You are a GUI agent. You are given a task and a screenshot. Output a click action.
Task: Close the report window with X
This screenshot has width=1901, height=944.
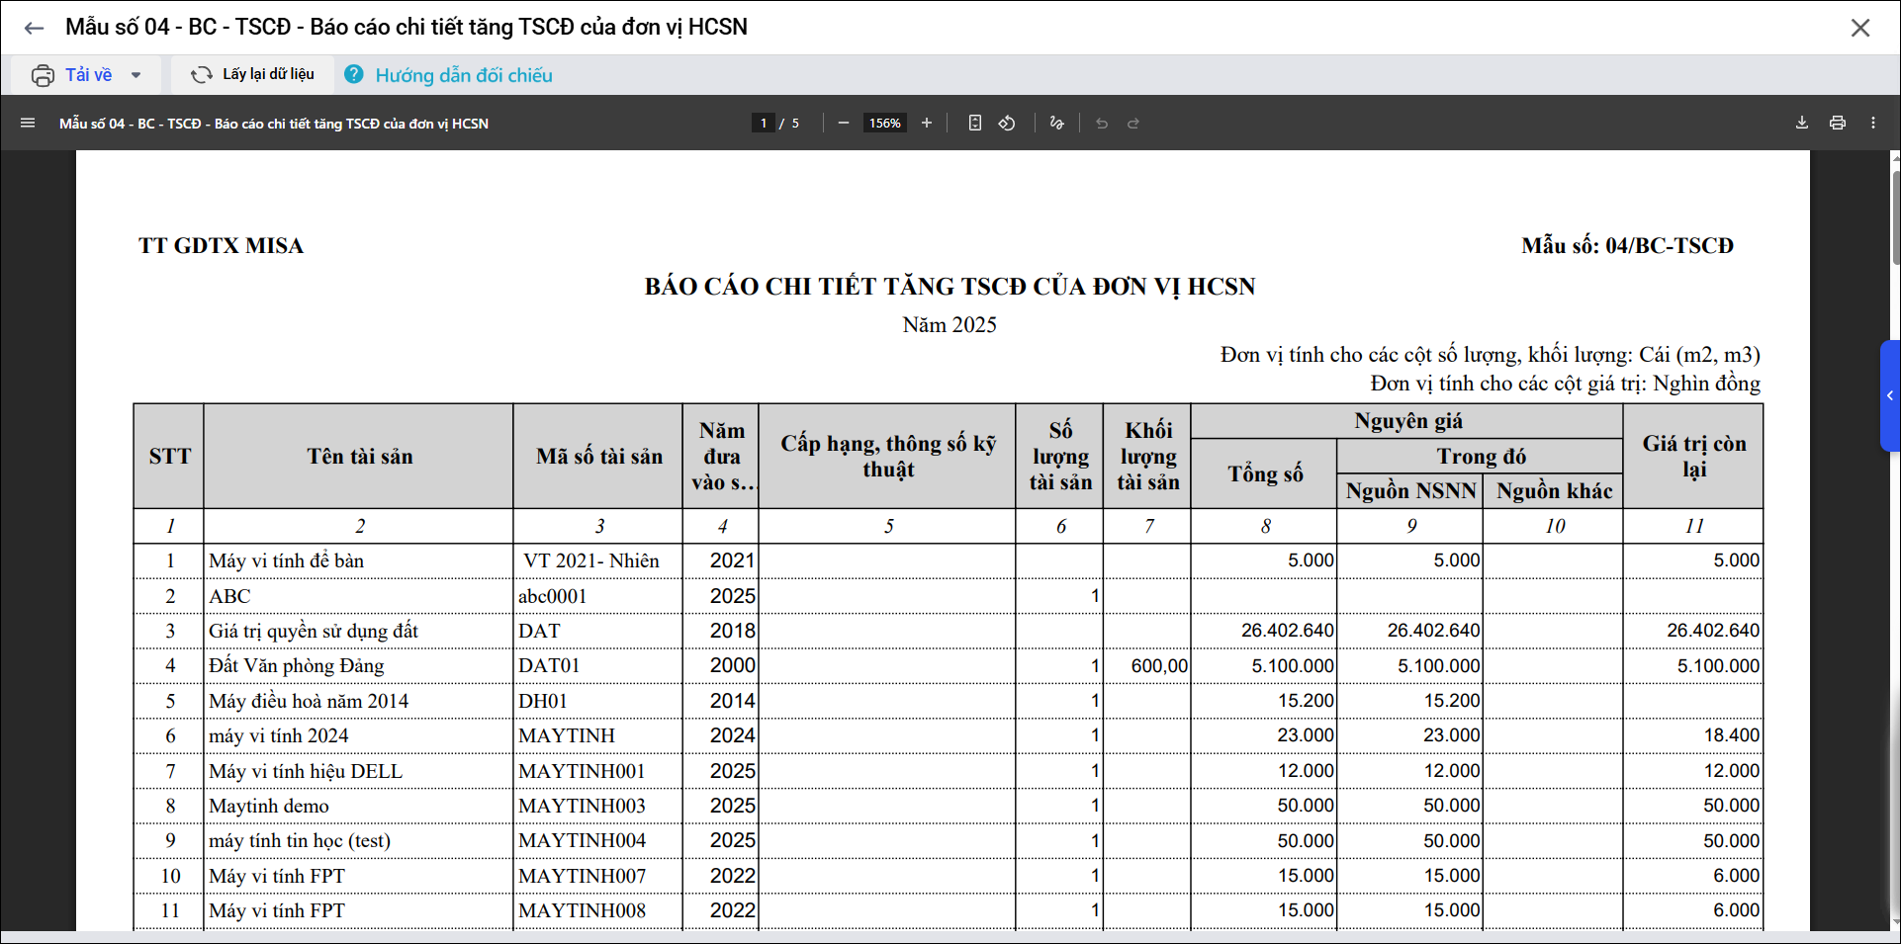(1859, 28)
